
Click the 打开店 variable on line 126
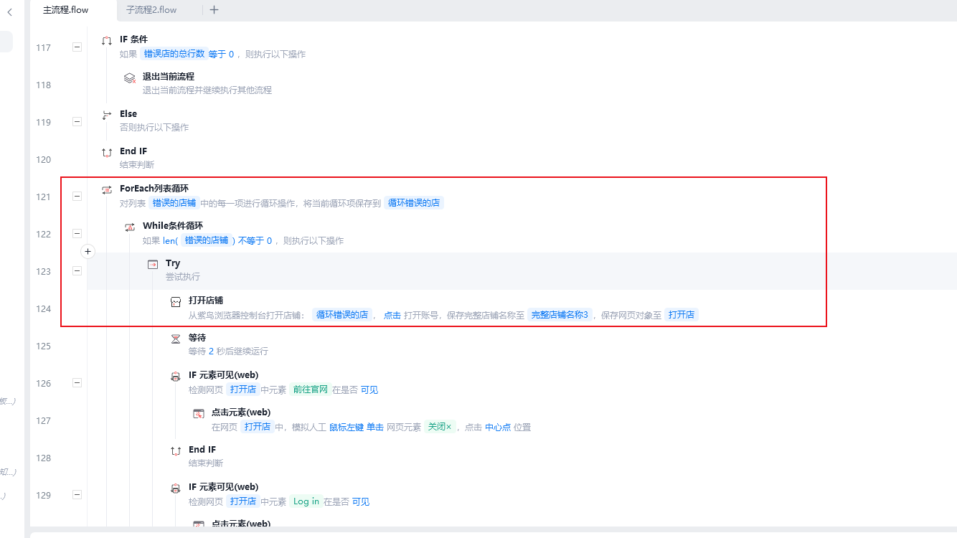[243, 390]
